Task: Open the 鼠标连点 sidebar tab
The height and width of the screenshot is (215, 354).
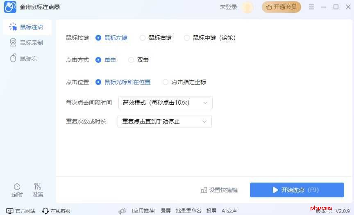Action: [27, 27]
